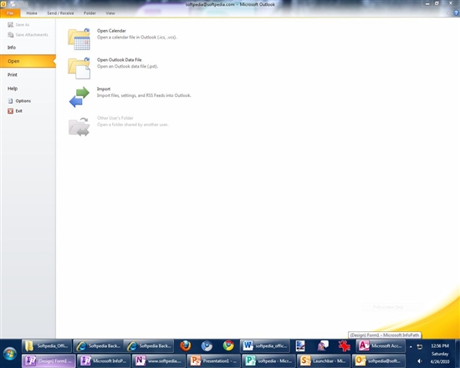Switch to Publisher softpedia - Micr... taskbar item
Screen dimensions: 460x368
pyautogui.click(x=268, y=360)
